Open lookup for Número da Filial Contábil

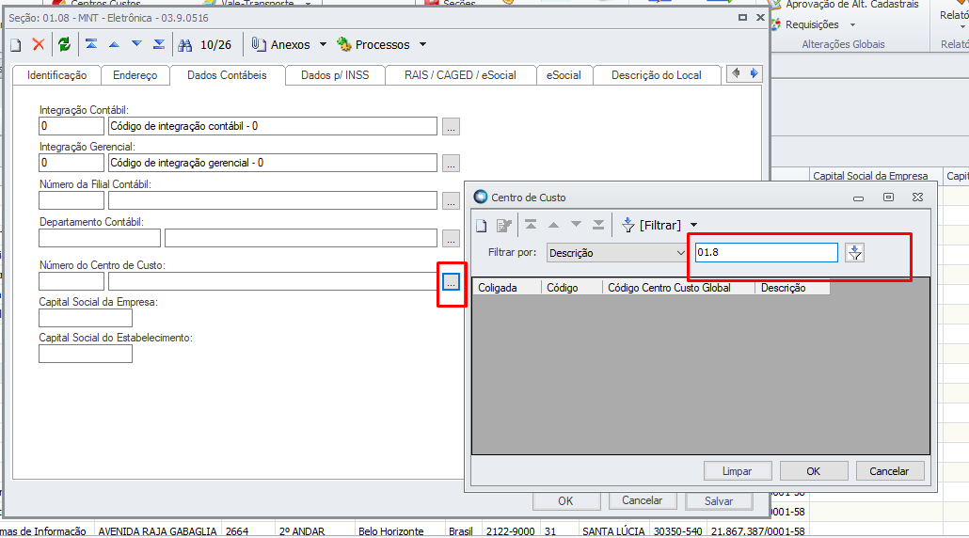(452, 201)
